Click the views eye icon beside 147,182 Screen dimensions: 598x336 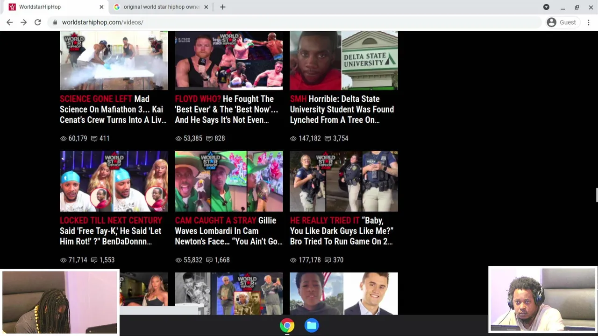(293, 139)
